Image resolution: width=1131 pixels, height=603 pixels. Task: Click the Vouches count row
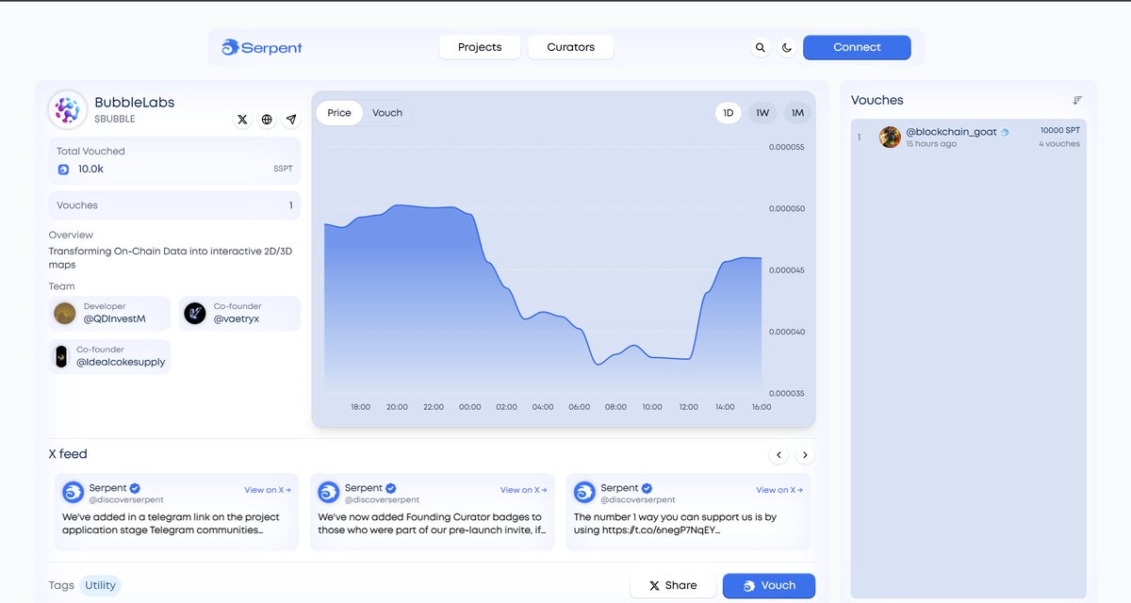(x=174, y=205)
